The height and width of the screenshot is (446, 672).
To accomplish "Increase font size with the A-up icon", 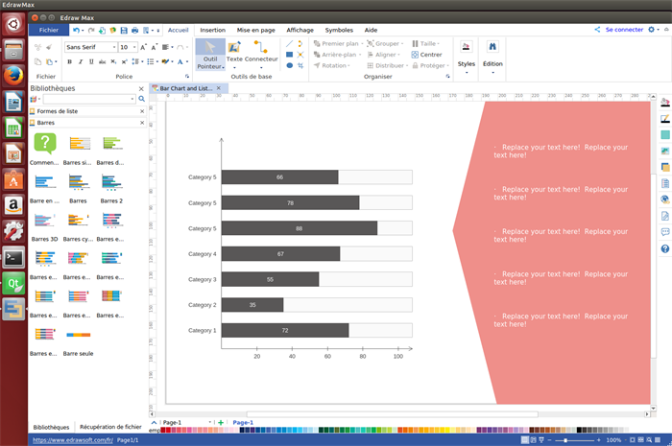I will click(x=144, y=47).
